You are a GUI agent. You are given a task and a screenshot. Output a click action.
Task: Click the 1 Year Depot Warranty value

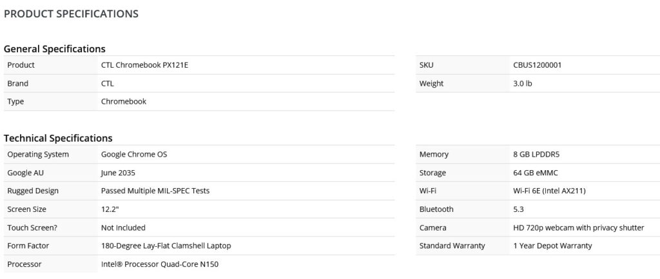pos(552,245)
